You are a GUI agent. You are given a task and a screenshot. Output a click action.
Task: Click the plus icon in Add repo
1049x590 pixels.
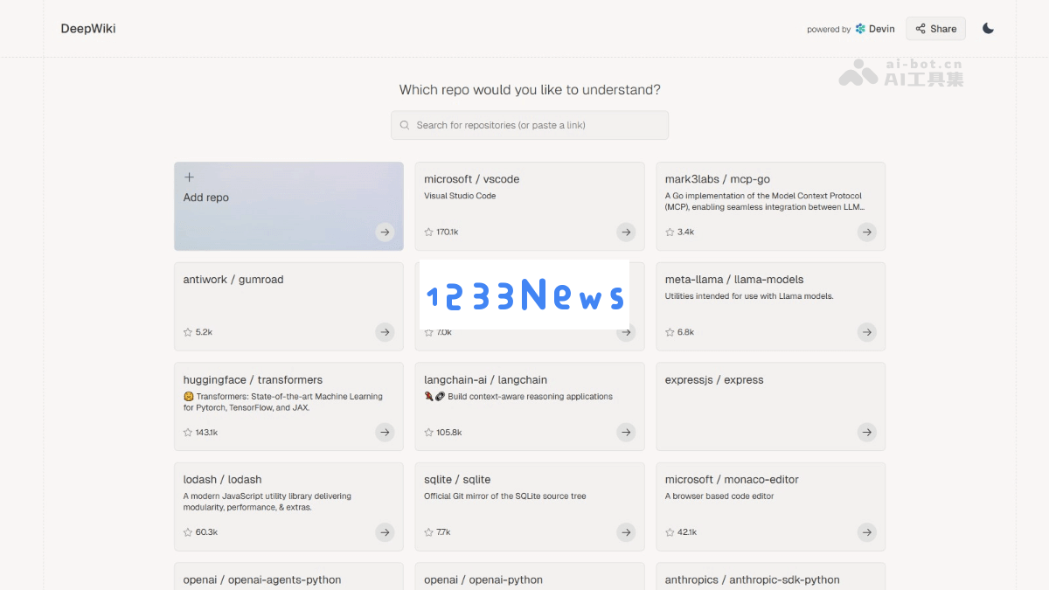pos(189,177)
